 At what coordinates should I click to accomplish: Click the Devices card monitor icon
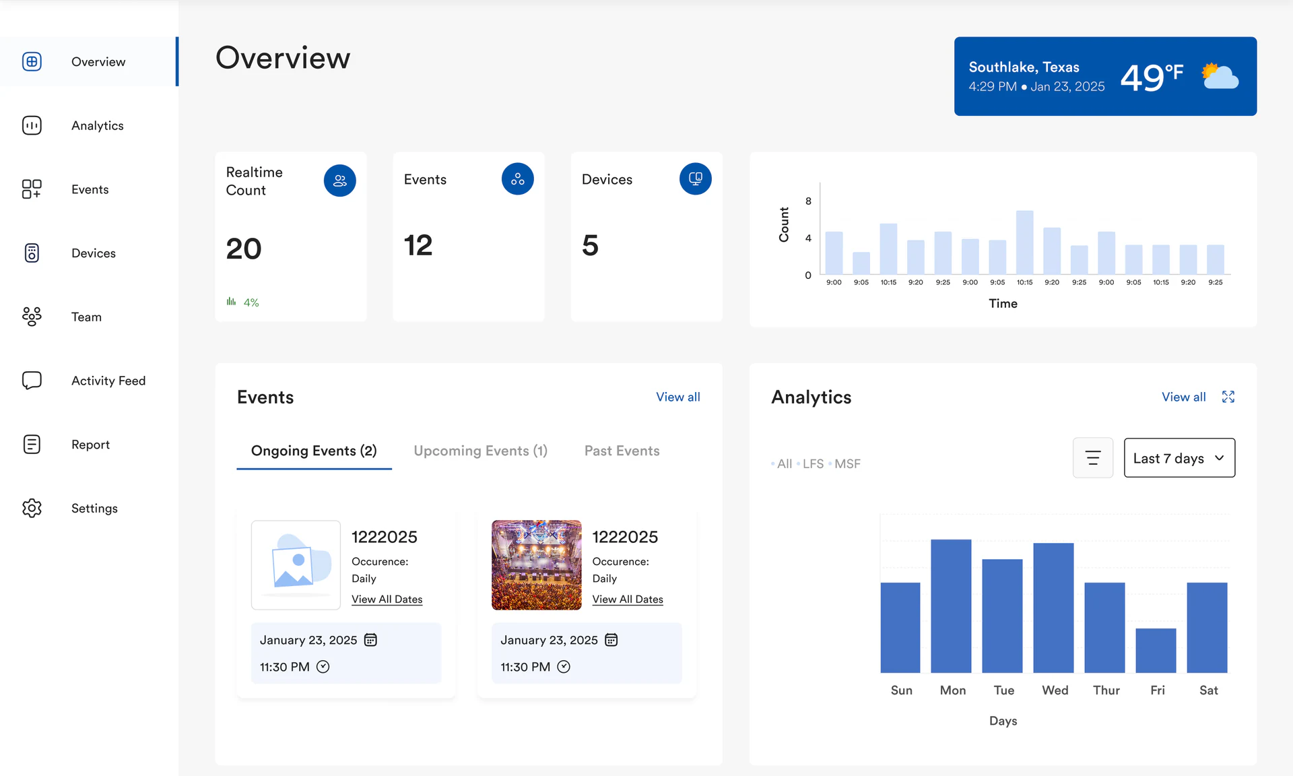point(696,179)
